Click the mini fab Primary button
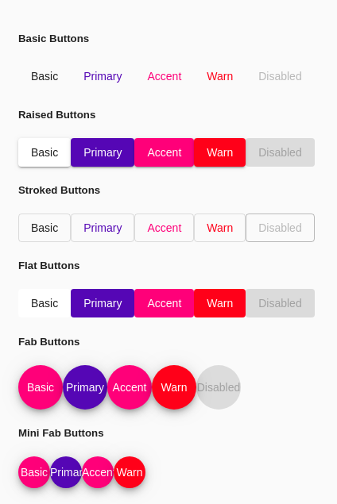This screenshot has width=337, height=504. coord(66,472)
